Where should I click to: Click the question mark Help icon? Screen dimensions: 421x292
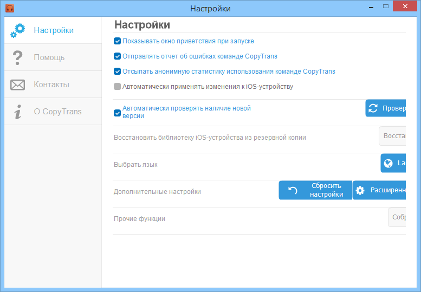[18, 57]
